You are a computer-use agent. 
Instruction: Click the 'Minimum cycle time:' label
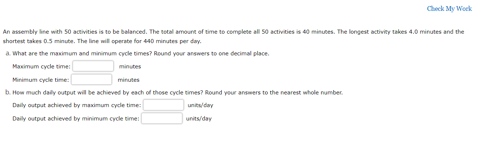(41, 80)
